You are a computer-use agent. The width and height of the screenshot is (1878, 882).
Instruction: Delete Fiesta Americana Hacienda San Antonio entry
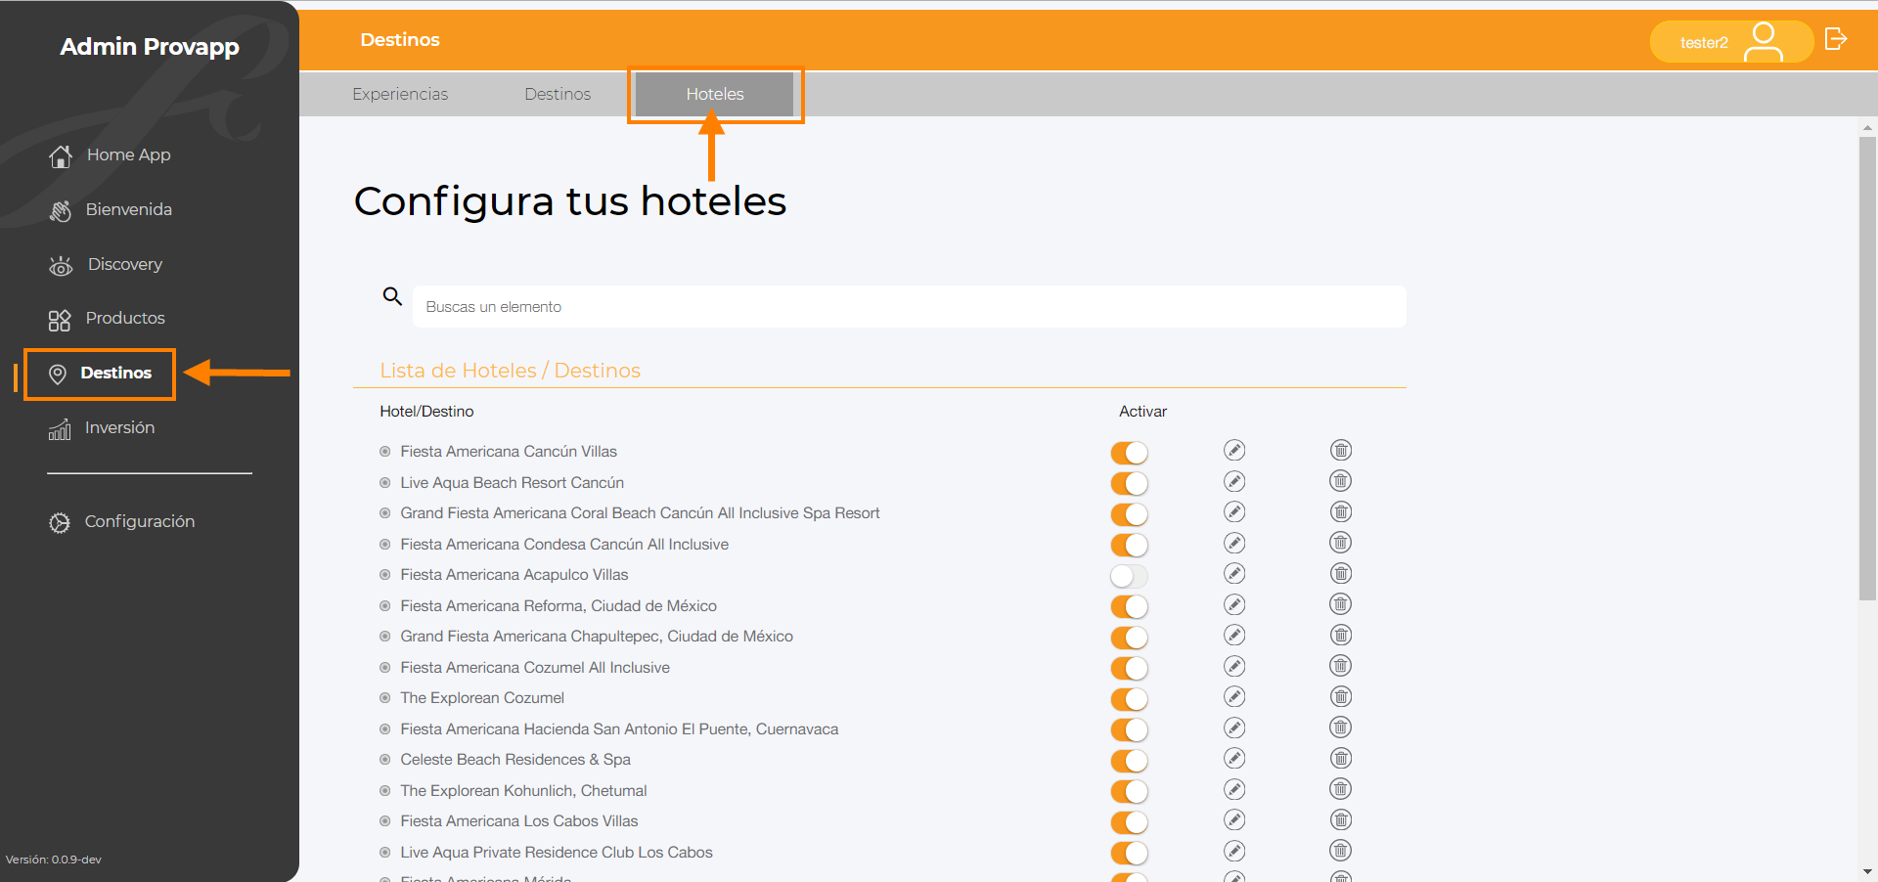coord(1341,728)
